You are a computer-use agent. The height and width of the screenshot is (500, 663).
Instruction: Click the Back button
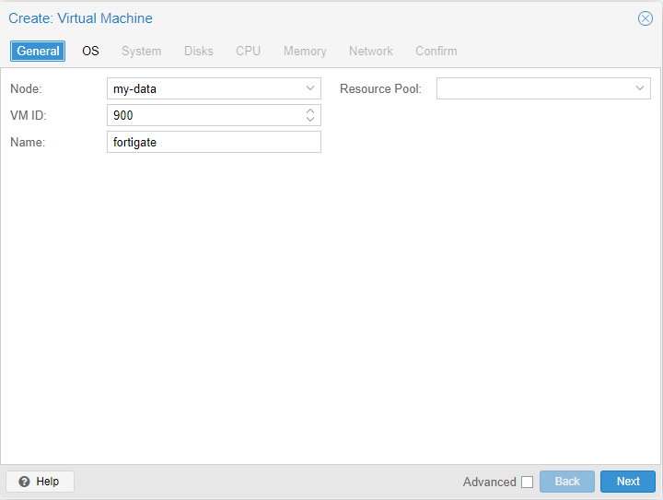566,482
